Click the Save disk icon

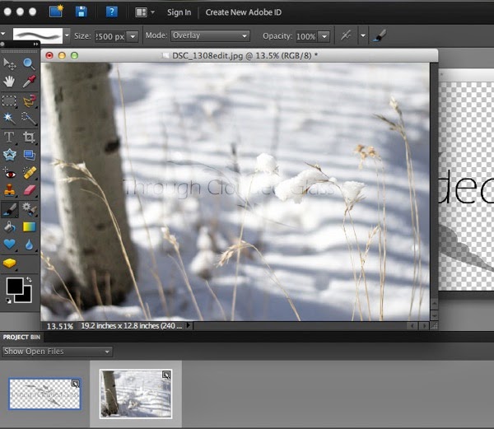[x=81, y=12]
